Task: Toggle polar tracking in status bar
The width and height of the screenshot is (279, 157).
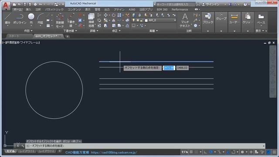Action: tap(211, 152)
